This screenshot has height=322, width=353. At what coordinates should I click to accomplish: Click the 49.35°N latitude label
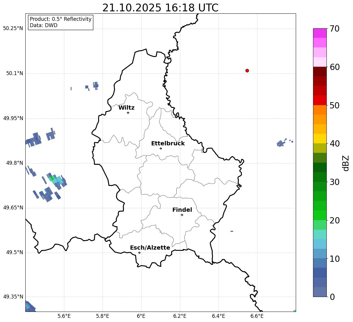pos(13,297)
